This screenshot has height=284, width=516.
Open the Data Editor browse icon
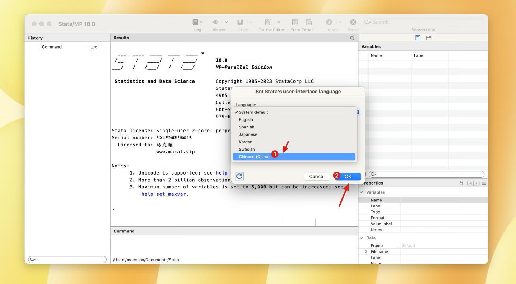(309, 22)
